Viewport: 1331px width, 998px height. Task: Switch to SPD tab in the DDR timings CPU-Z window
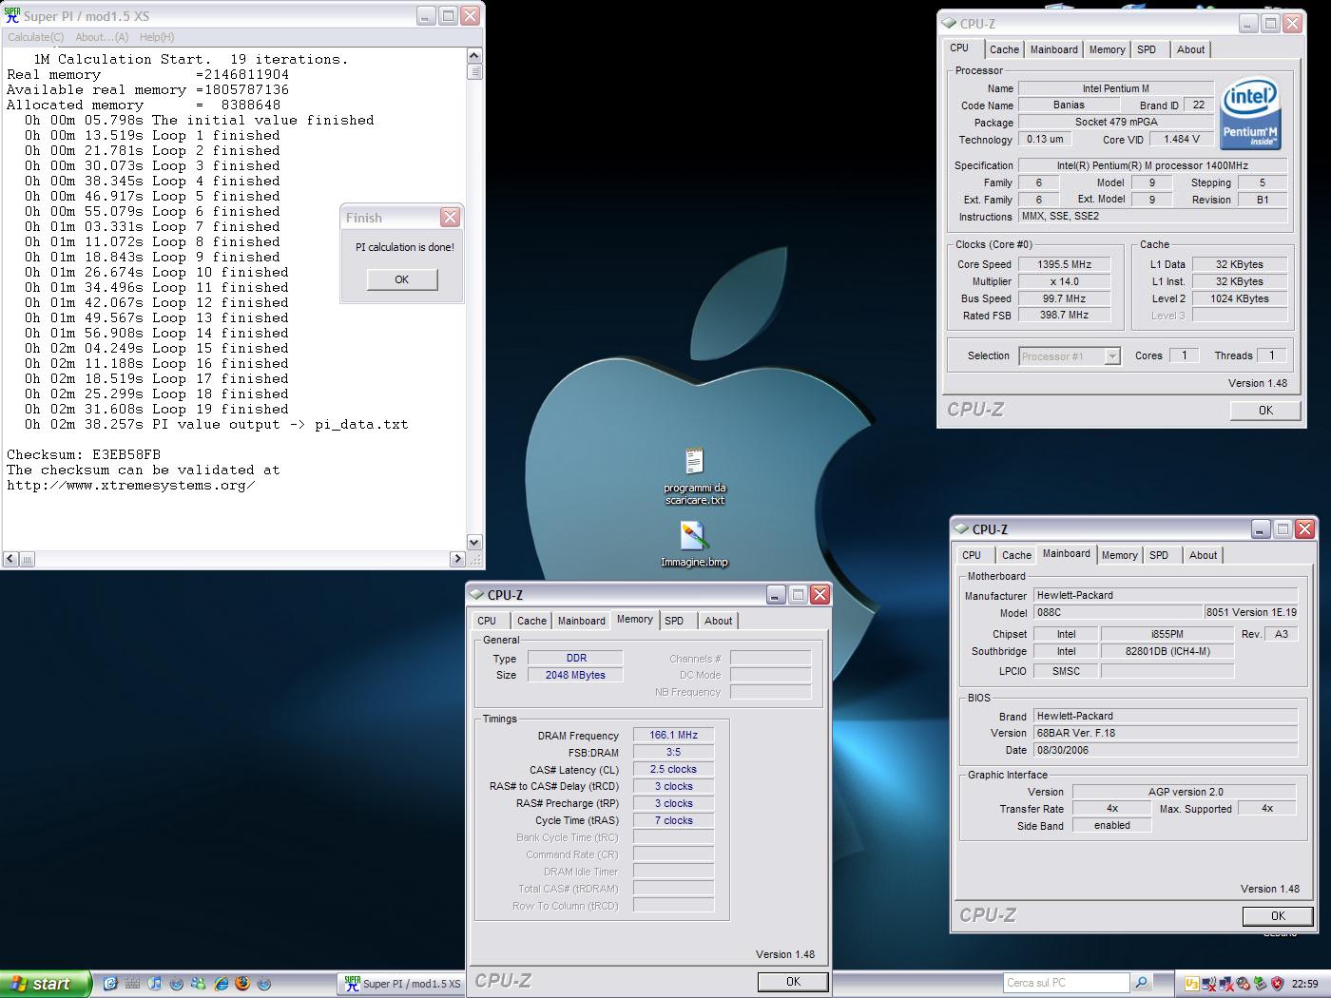(x=674, y=621)
